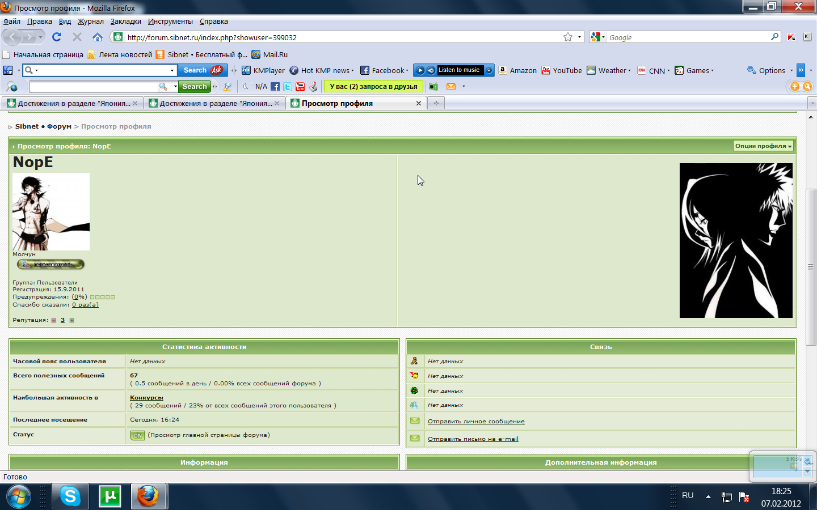
Task: Open YouTube toolbar shortcut
Action: pos(562,70)
